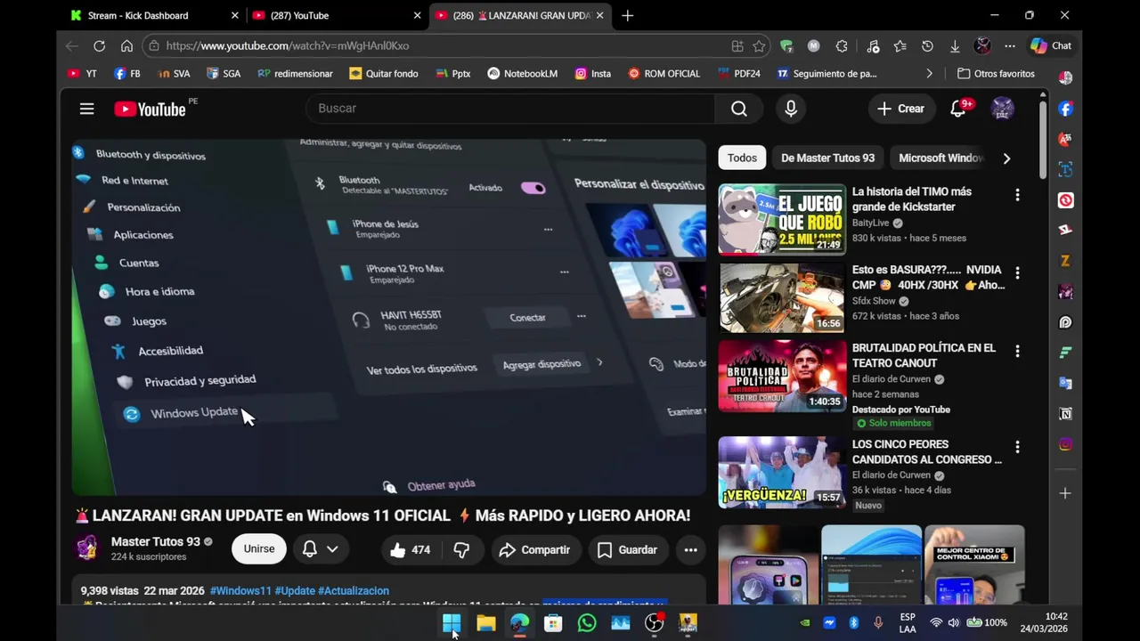Open Edge favorites list icon
Screen dimensions: 1140x641
pyautogui.click(x=900, y=45)
